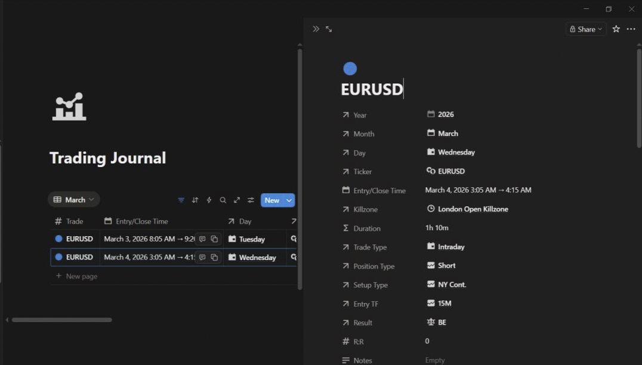
Task: Open automations lightning bolt icon
Action: point(209,200)
